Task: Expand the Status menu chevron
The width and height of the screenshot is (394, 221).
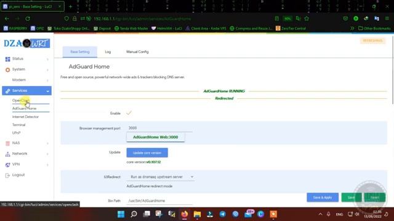Action: [x=47, y=59]
